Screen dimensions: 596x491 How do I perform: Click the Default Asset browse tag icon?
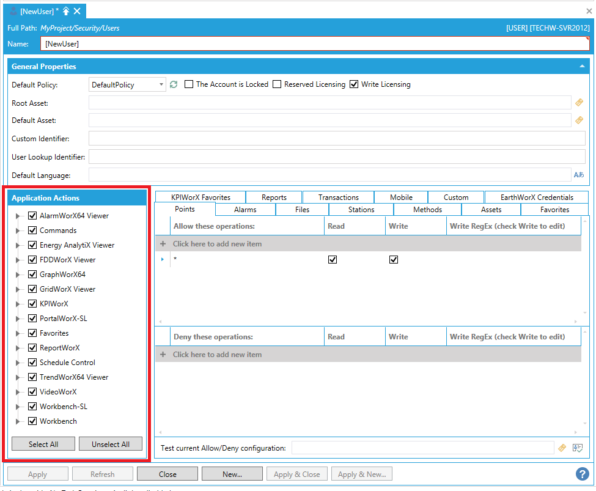[x=579, y=120]
